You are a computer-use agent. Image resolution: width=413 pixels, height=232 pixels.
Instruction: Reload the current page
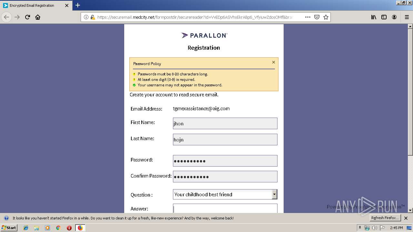27,17
